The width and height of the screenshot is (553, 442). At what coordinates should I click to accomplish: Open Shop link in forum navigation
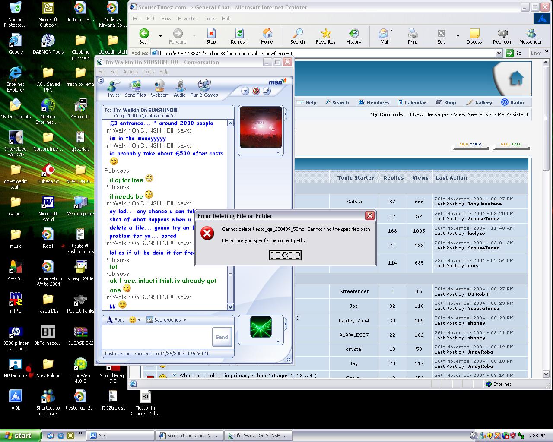(x=446, y=102)
